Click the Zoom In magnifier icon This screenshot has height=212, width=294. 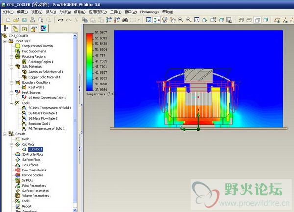pyautogui.click(x=181, y=20)
